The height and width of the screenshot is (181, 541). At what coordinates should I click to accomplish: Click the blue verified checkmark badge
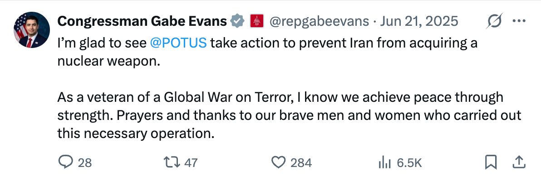point(236,21)
